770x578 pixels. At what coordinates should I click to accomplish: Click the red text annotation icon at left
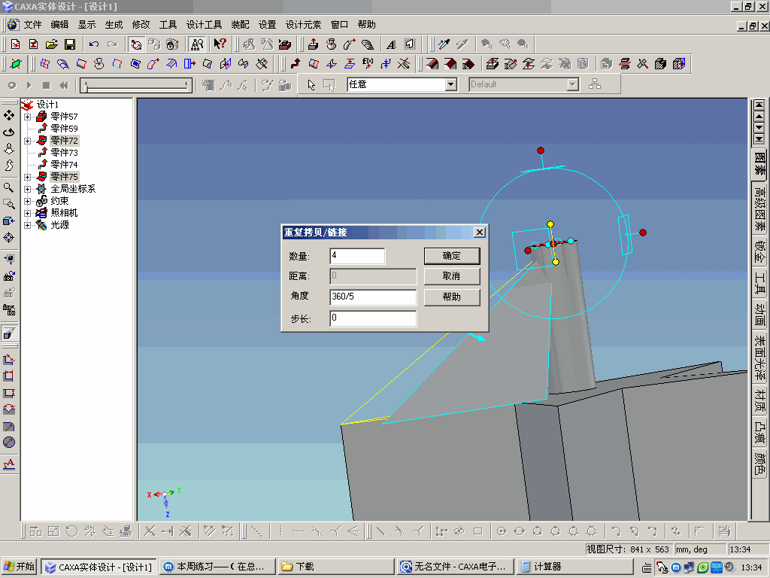point(9,464)
